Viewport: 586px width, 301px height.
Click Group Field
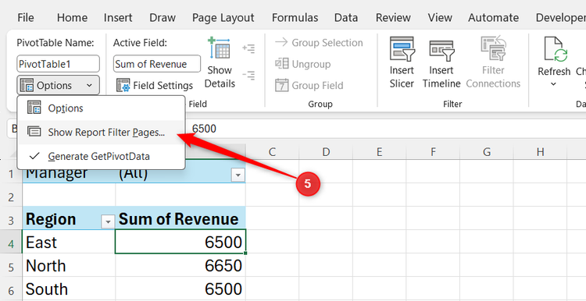point(309,86)
